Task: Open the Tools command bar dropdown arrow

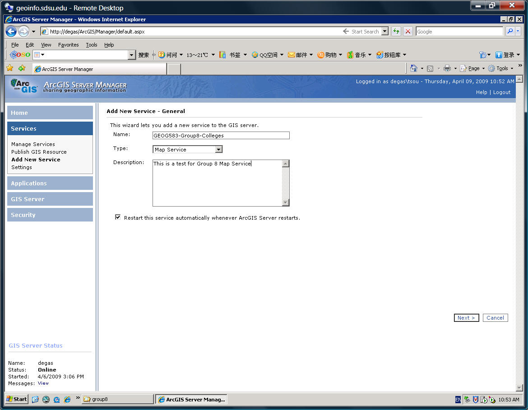Action: click(512, 68)
